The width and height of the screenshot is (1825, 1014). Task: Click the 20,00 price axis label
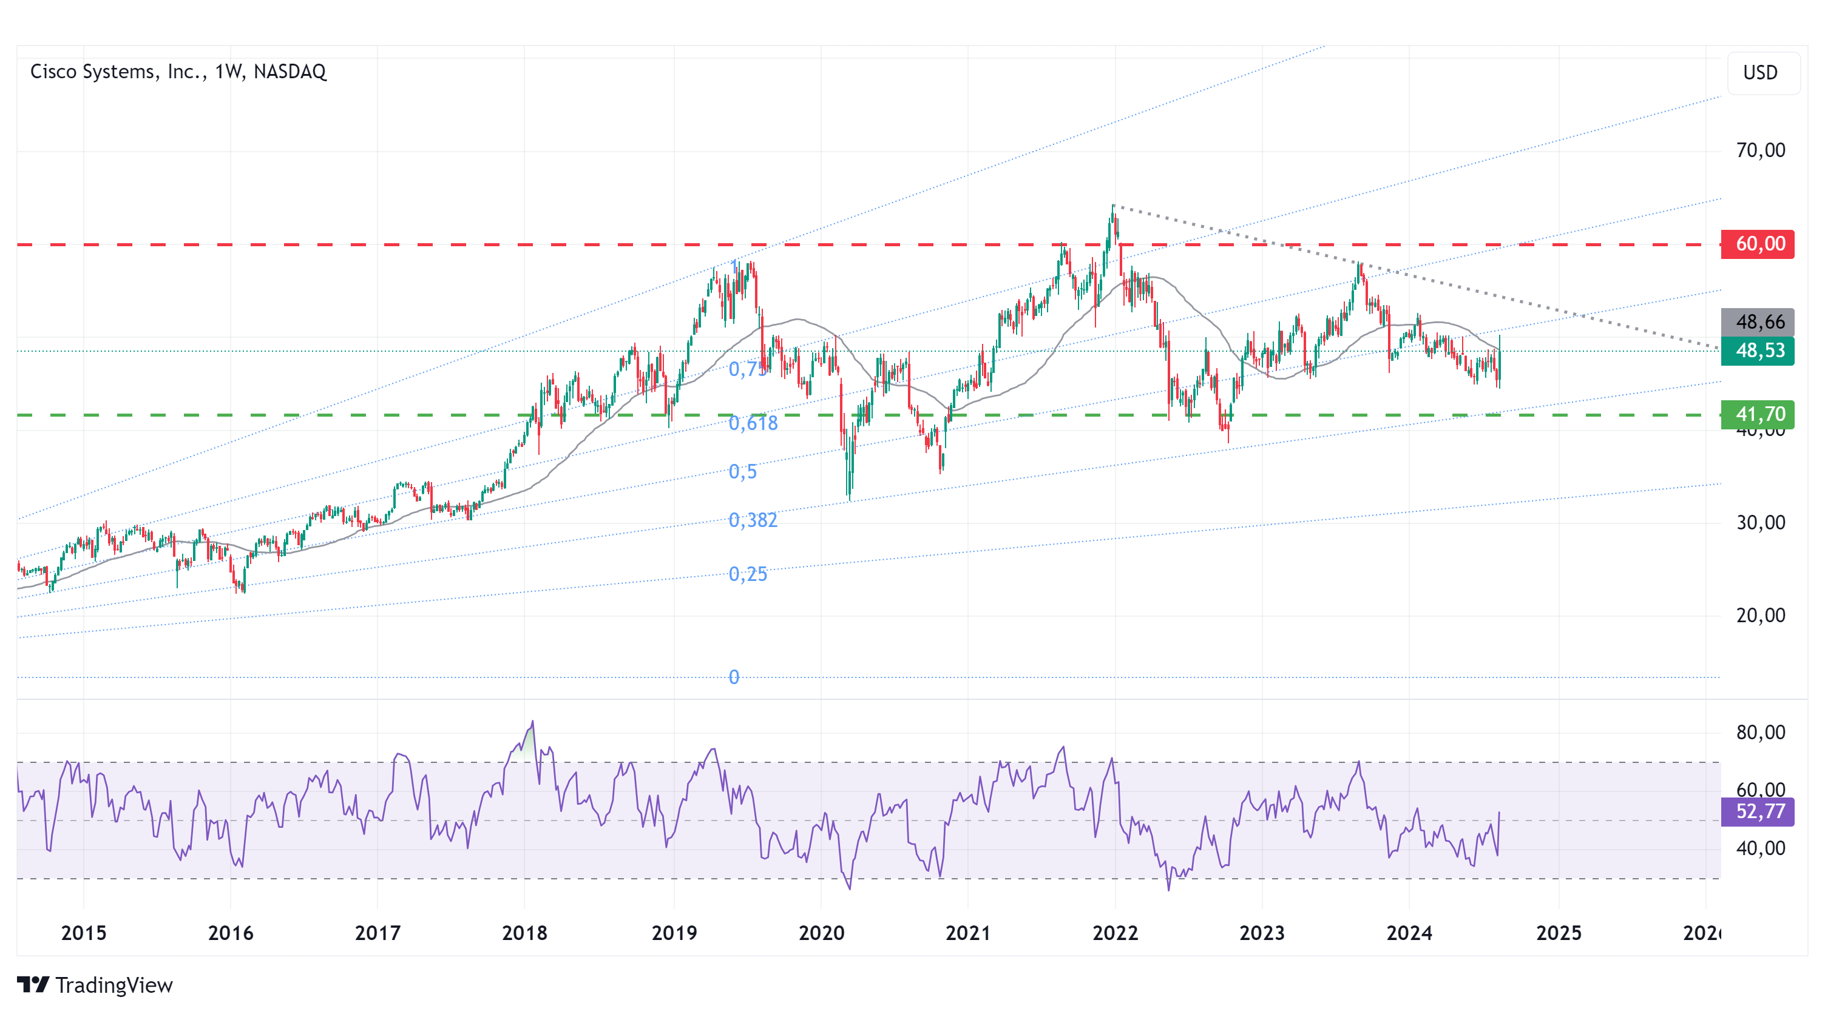coord(1761,616)
